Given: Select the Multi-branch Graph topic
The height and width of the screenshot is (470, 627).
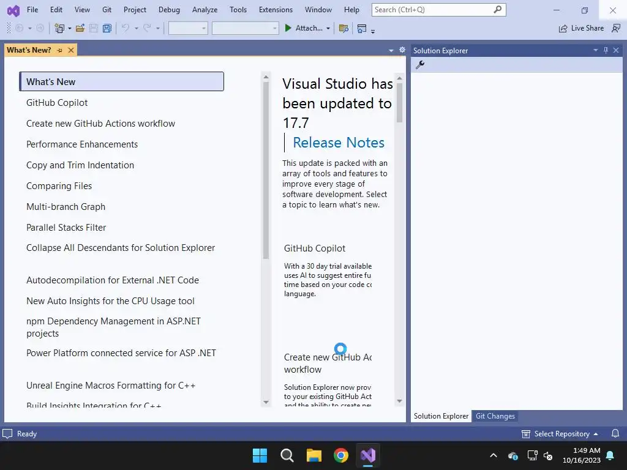Looking at the screenshot, I should coord(66,207).
